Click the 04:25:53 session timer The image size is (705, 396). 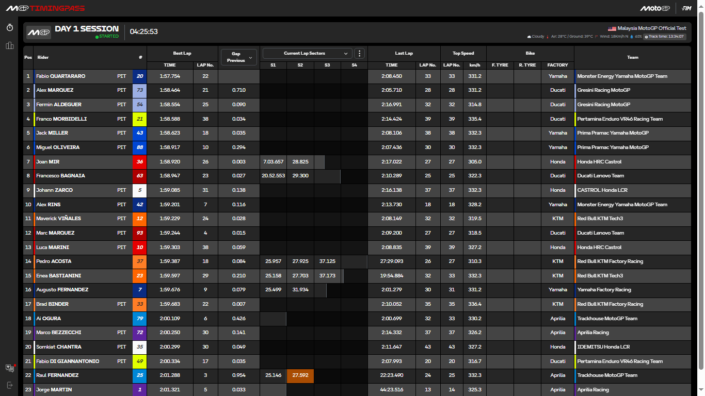[143, 32]
